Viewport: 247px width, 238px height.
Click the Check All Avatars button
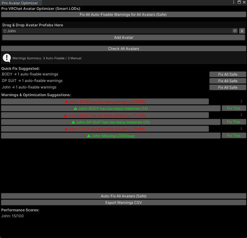tap(124, 49)
